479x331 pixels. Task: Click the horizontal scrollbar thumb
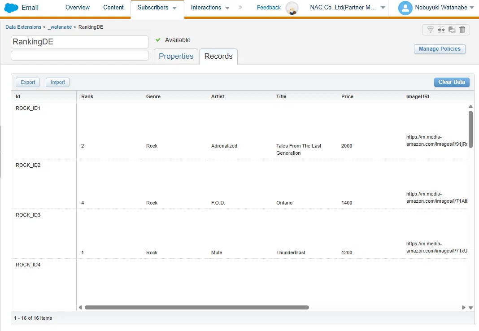tap(197, 308)
